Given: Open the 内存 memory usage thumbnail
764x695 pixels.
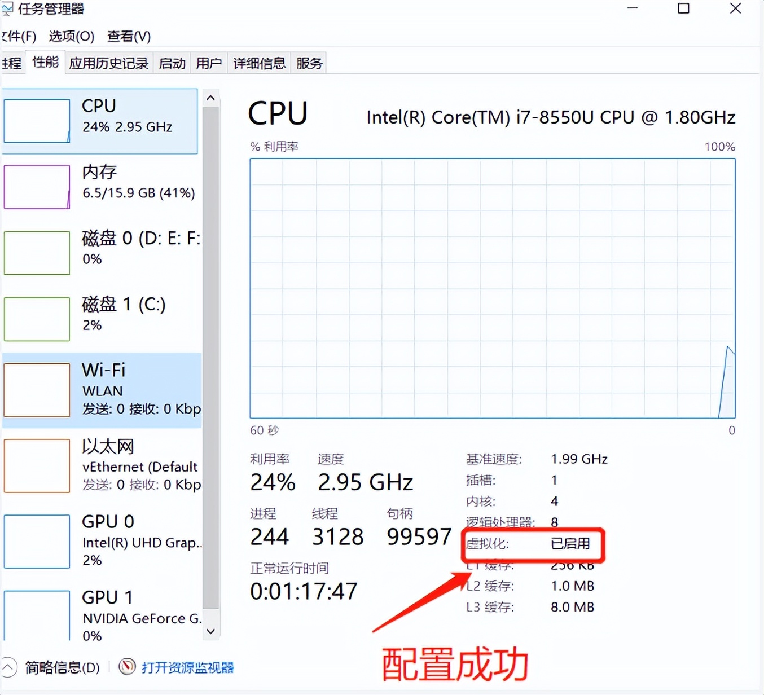Looking at the screenshot, I should click(x=37, y=187).
